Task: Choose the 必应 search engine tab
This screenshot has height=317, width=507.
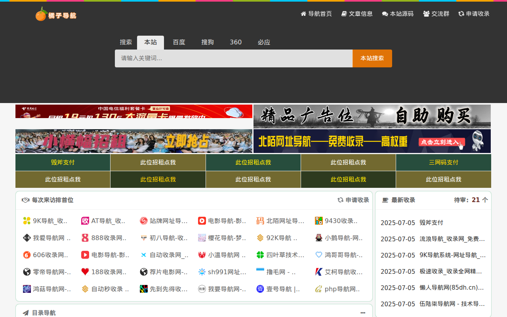Action: (264, 42)
